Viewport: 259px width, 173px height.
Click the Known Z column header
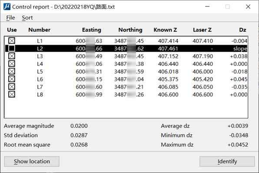pos(165,30)
